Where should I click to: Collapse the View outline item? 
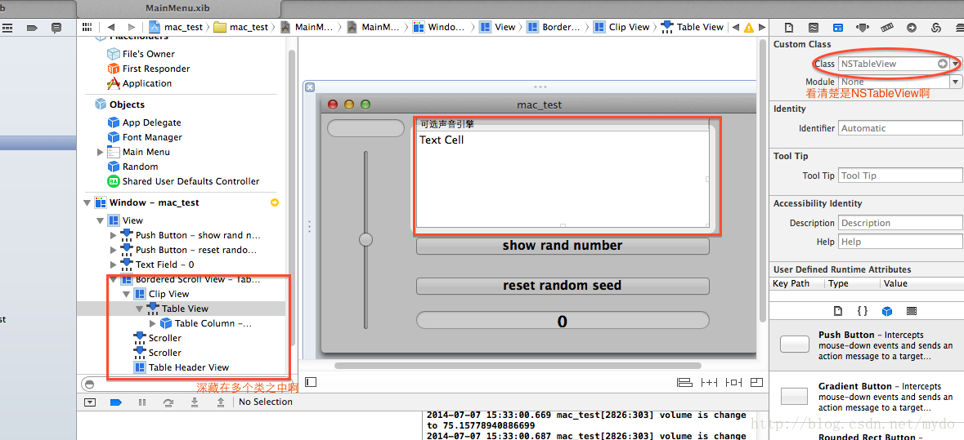tap(100, 220)
